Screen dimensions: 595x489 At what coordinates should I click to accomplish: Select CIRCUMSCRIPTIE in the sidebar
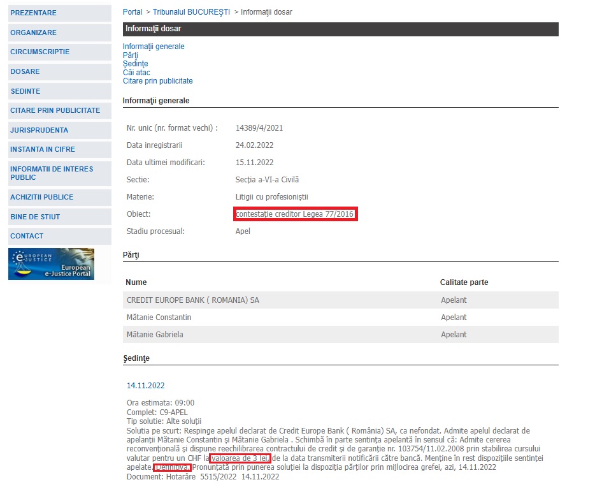click(60, 52)
